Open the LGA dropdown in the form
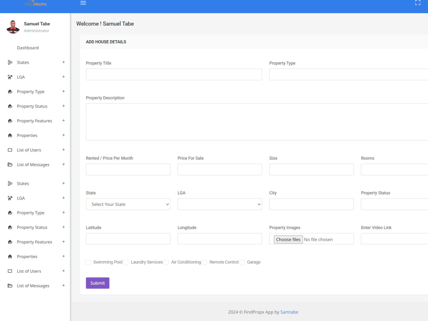 [220, 204]
